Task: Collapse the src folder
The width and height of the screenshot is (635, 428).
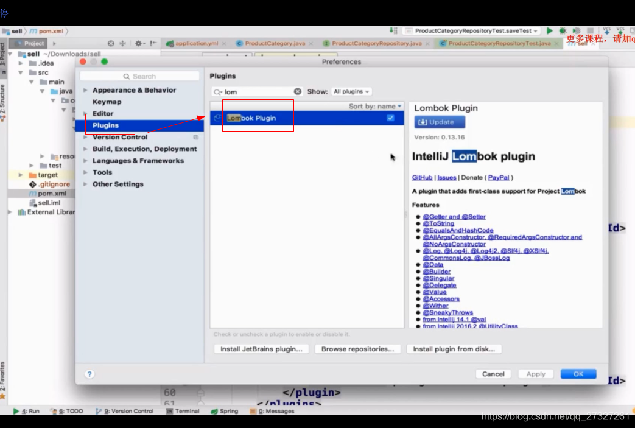Action: click(21, 72)
